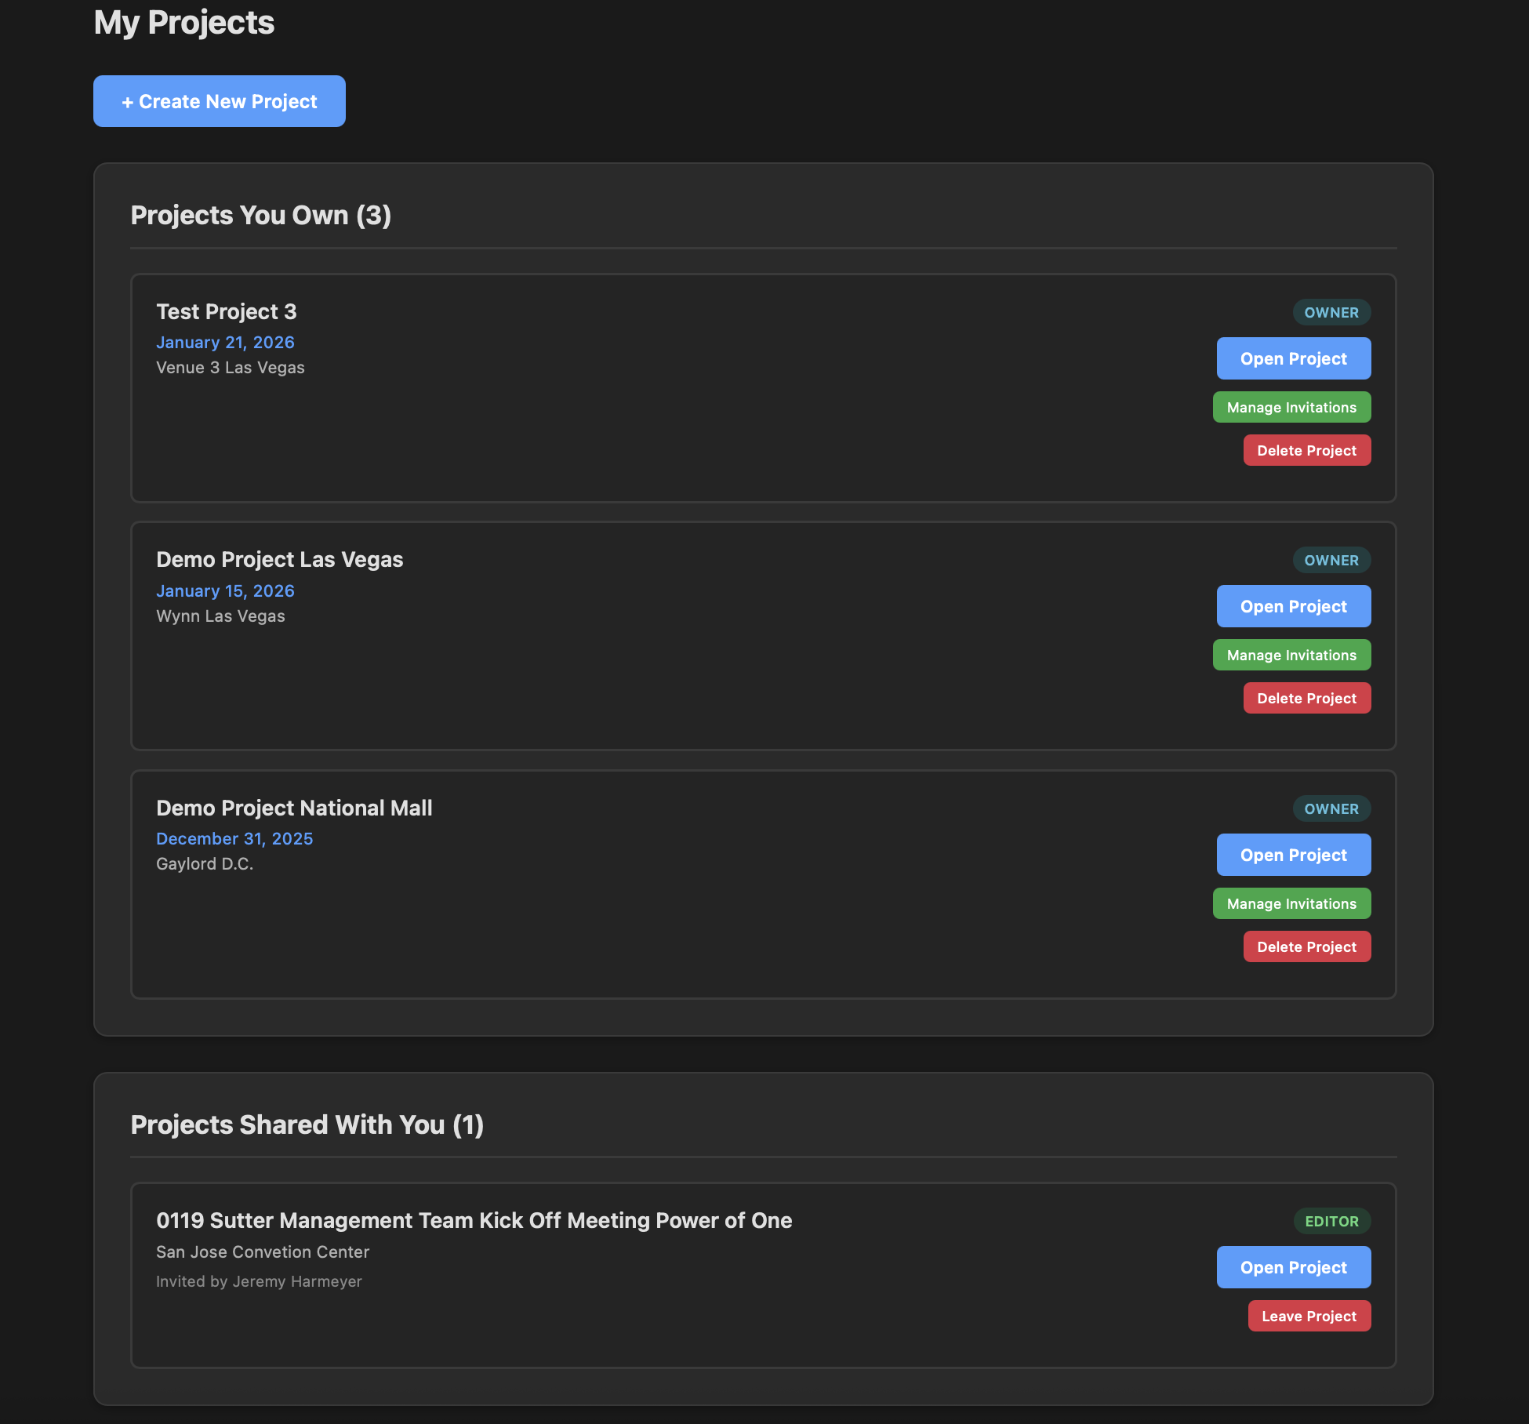The width and height of the screenshot is (1529, 1424).
Task: Delete the Test Project 3 project
Action: point(1306,450)
